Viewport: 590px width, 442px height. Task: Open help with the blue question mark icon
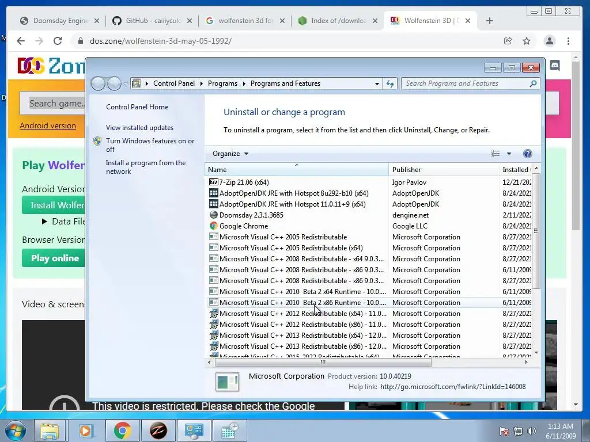(528, 154)
